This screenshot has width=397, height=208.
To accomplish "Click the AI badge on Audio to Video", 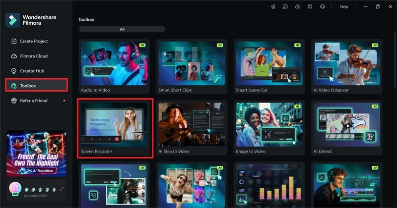I will click(x=142, y=45).
